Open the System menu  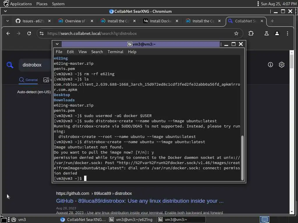58,4
